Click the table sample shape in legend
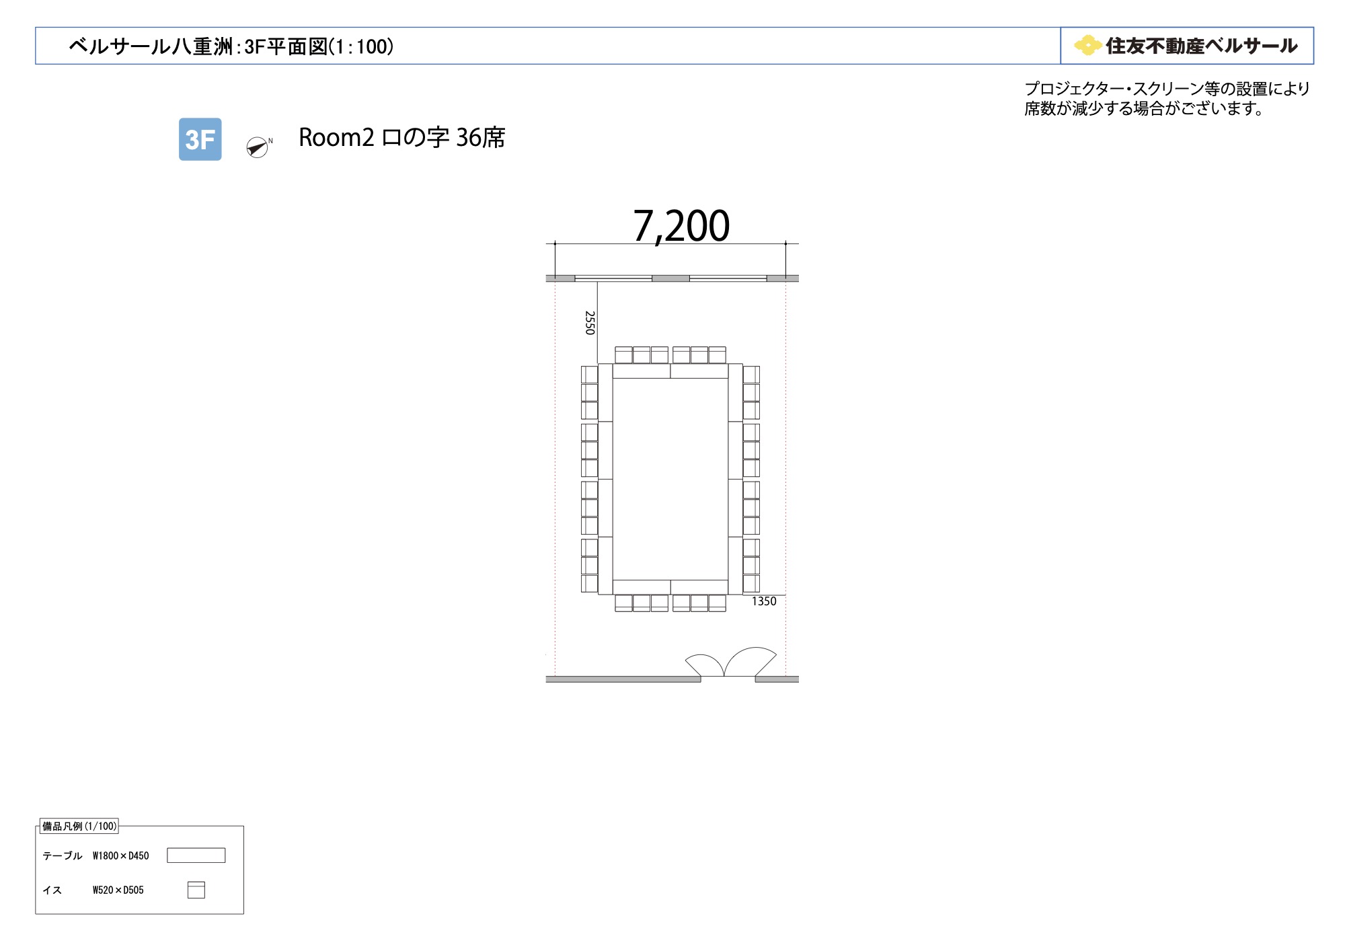 coord(196,855)
